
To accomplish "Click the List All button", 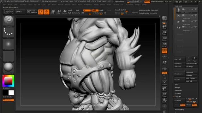I will [x=180, y=59].
